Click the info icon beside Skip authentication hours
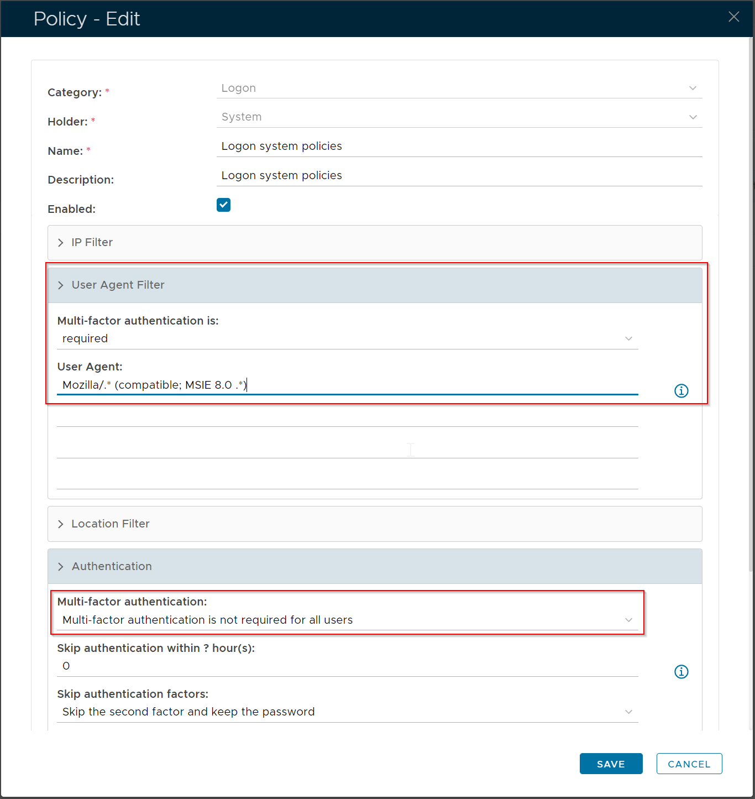 point(681,672)
